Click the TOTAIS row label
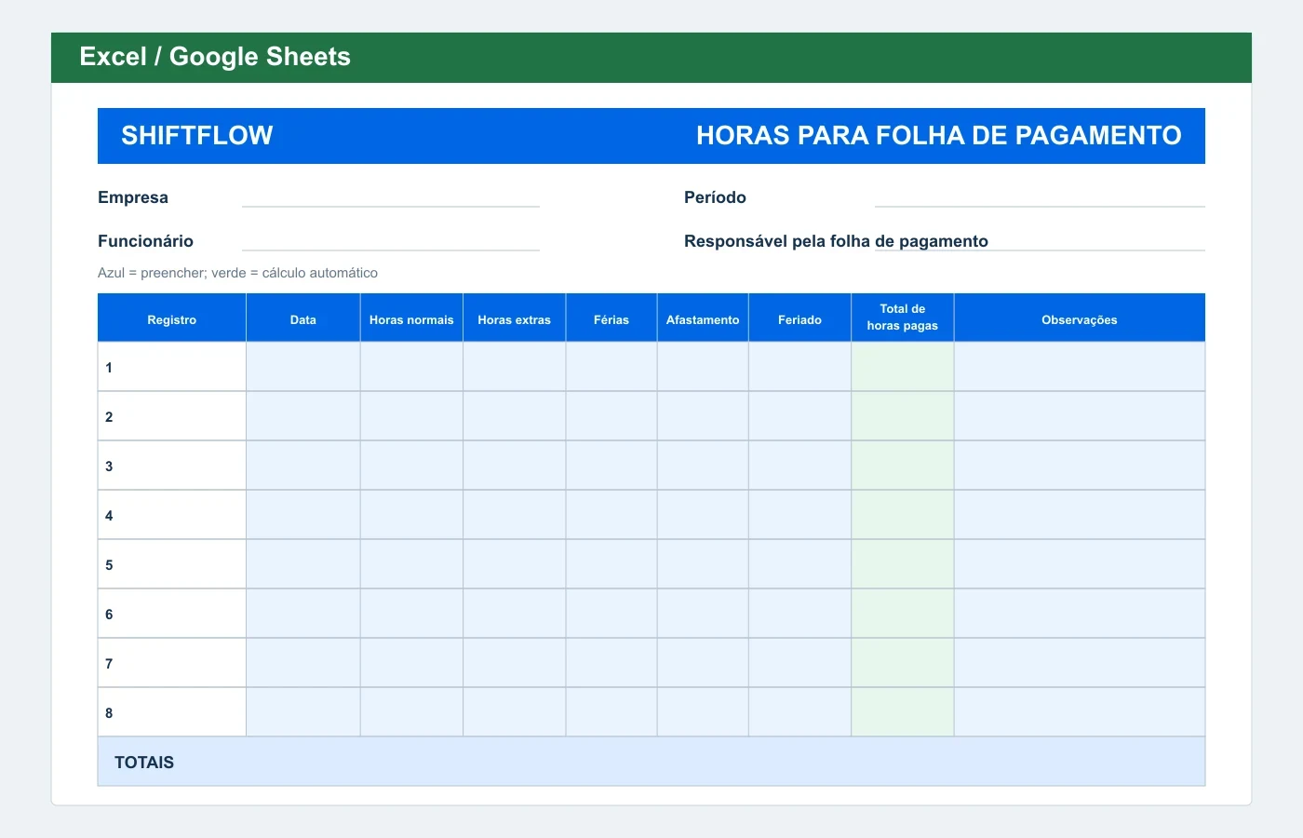1303x838 pixels. pyautogui.click(x=144, y=763)
